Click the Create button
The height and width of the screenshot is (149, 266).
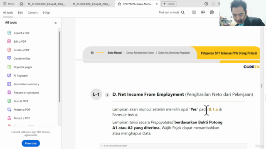coord(169,4)
